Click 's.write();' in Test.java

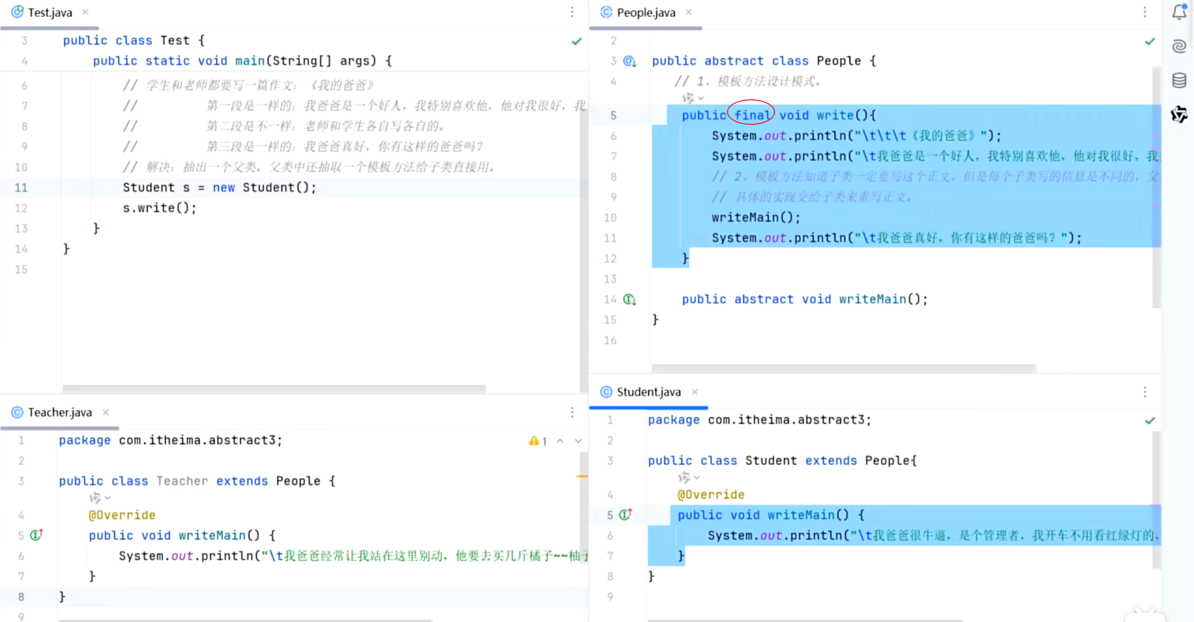[159, 208]
